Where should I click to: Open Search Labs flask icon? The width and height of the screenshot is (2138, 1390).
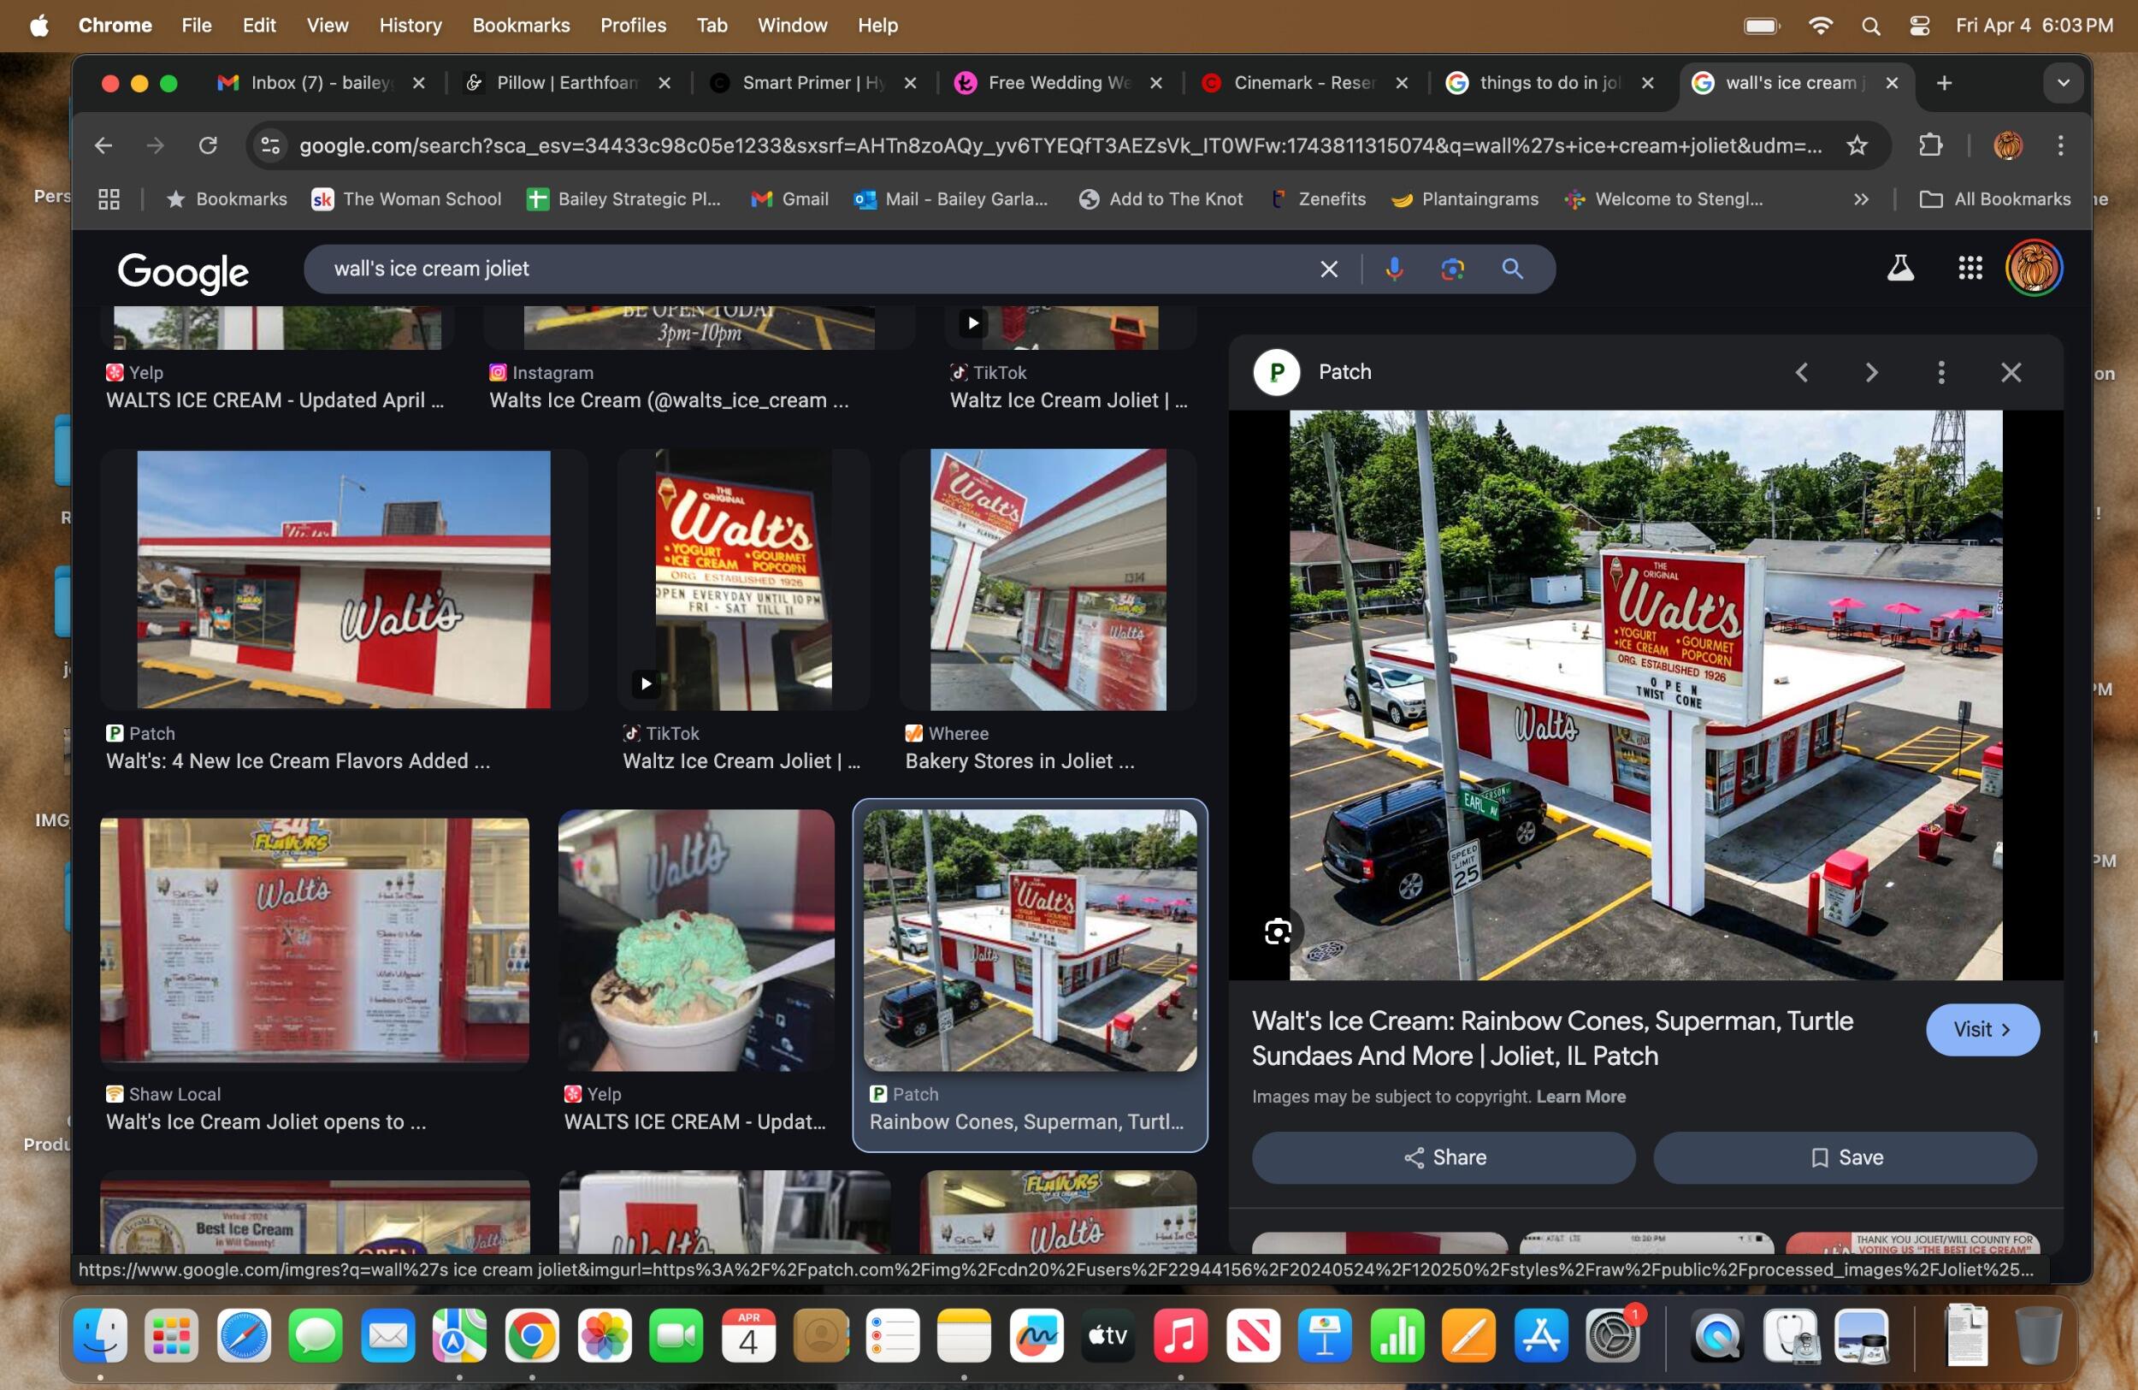point(1900,268)
